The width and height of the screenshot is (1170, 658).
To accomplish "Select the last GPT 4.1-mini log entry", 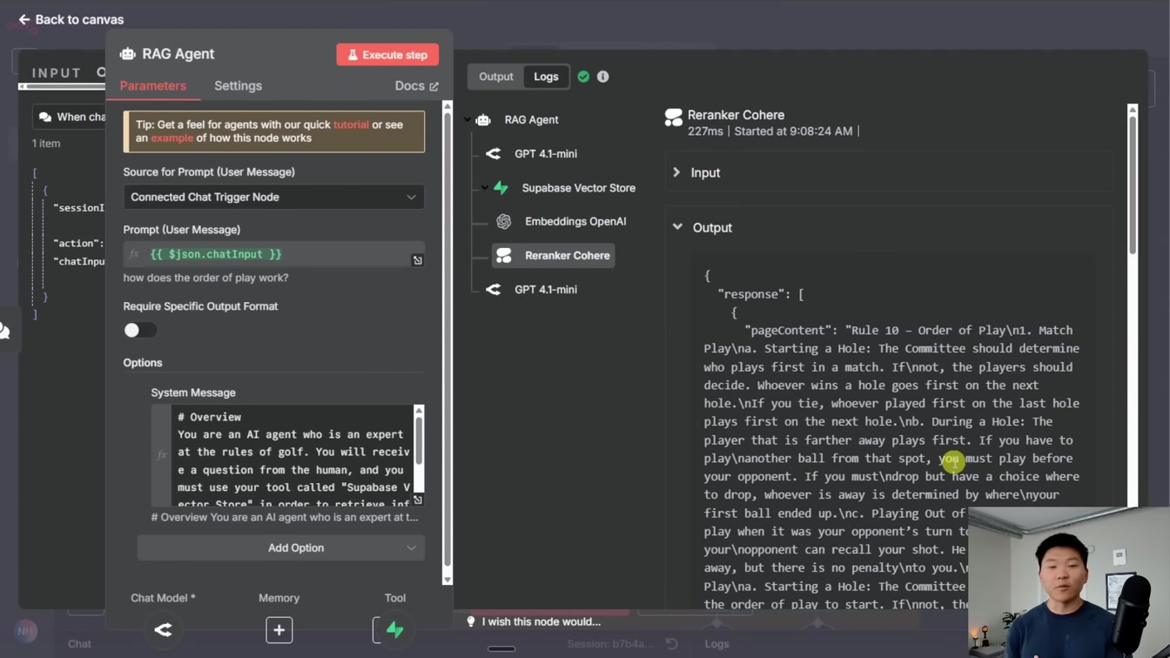I will coord(546,290).
